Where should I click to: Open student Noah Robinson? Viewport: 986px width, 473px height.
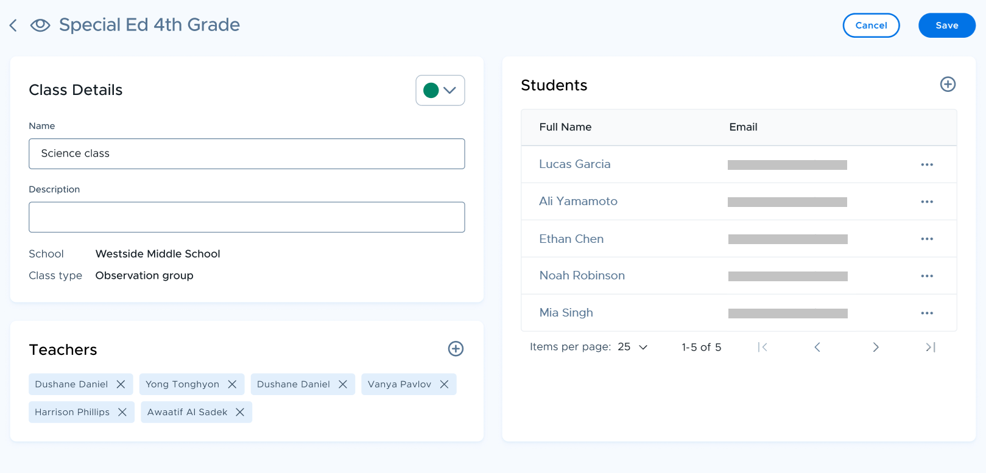click(x=582, y=275)
